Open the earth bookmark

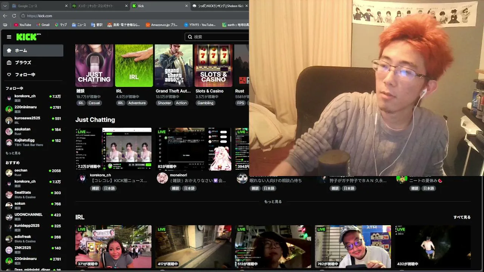(x=235, y=25)
